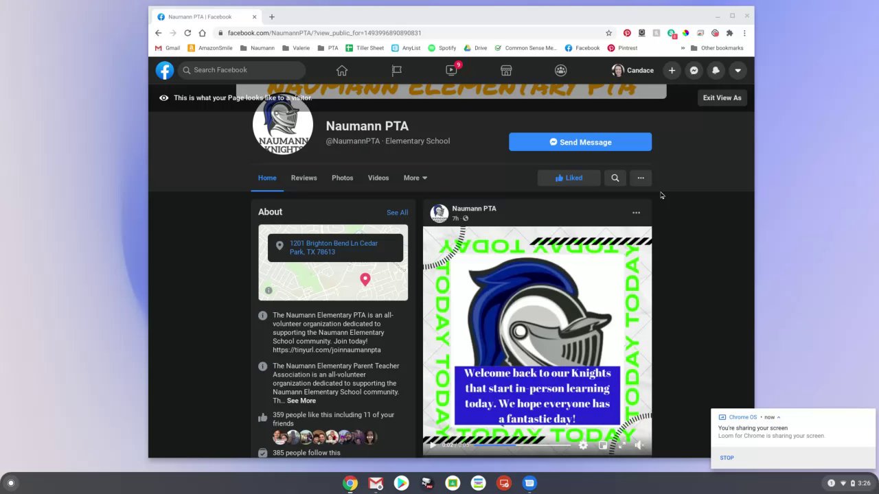Open the Other bookmarks folder

(717, 48)
